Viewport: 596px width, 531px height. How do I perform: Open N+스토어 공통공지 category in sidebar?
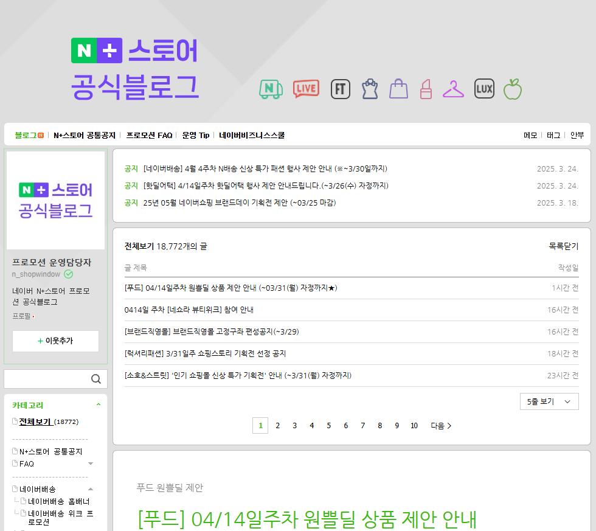[51, 451]
